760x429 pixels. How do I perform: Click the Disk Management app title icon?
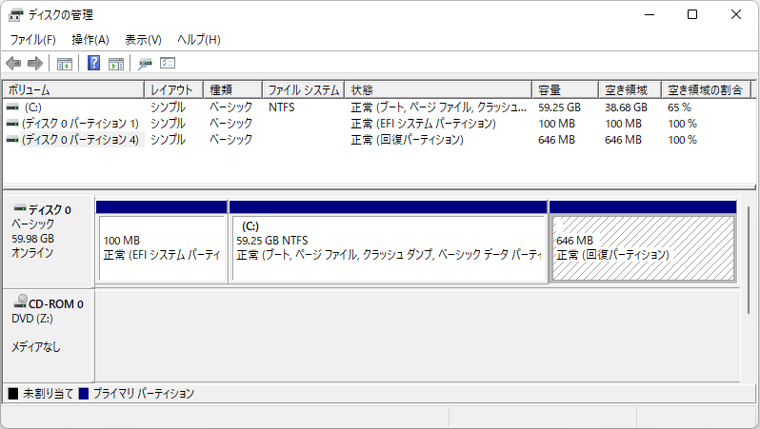pos(15,15)
